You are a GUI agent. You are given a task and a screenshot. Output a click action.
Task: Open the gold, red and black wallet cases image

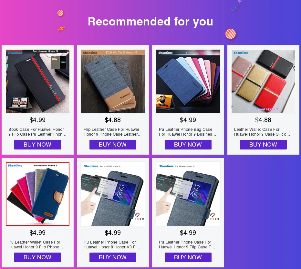click(264, 82)
